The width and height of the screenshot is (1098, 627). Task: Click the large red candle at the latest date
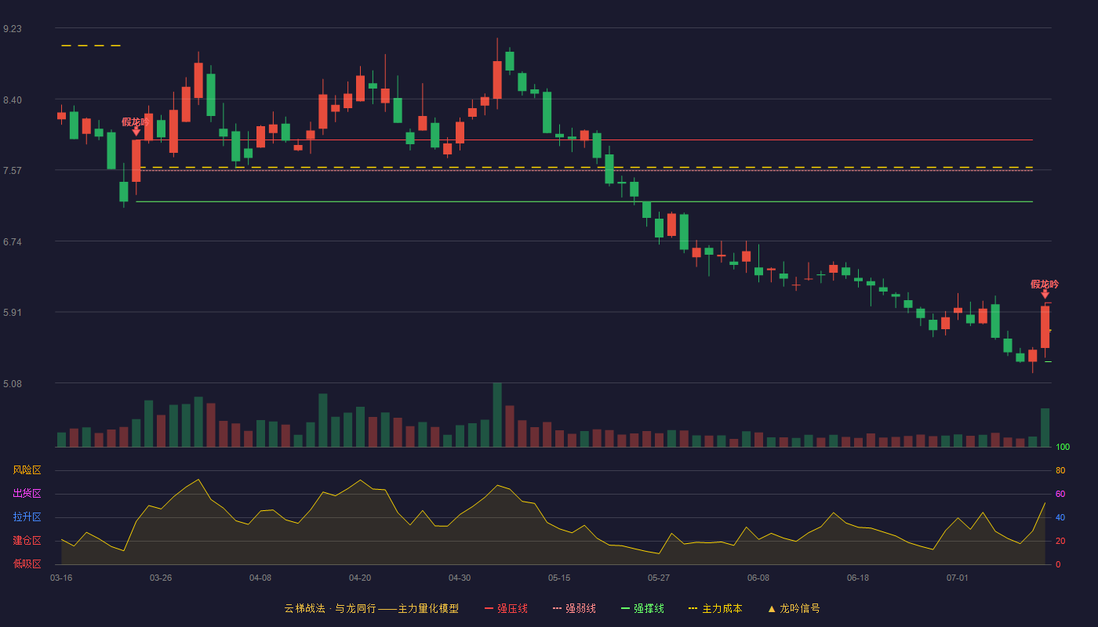click(1045, 327)
